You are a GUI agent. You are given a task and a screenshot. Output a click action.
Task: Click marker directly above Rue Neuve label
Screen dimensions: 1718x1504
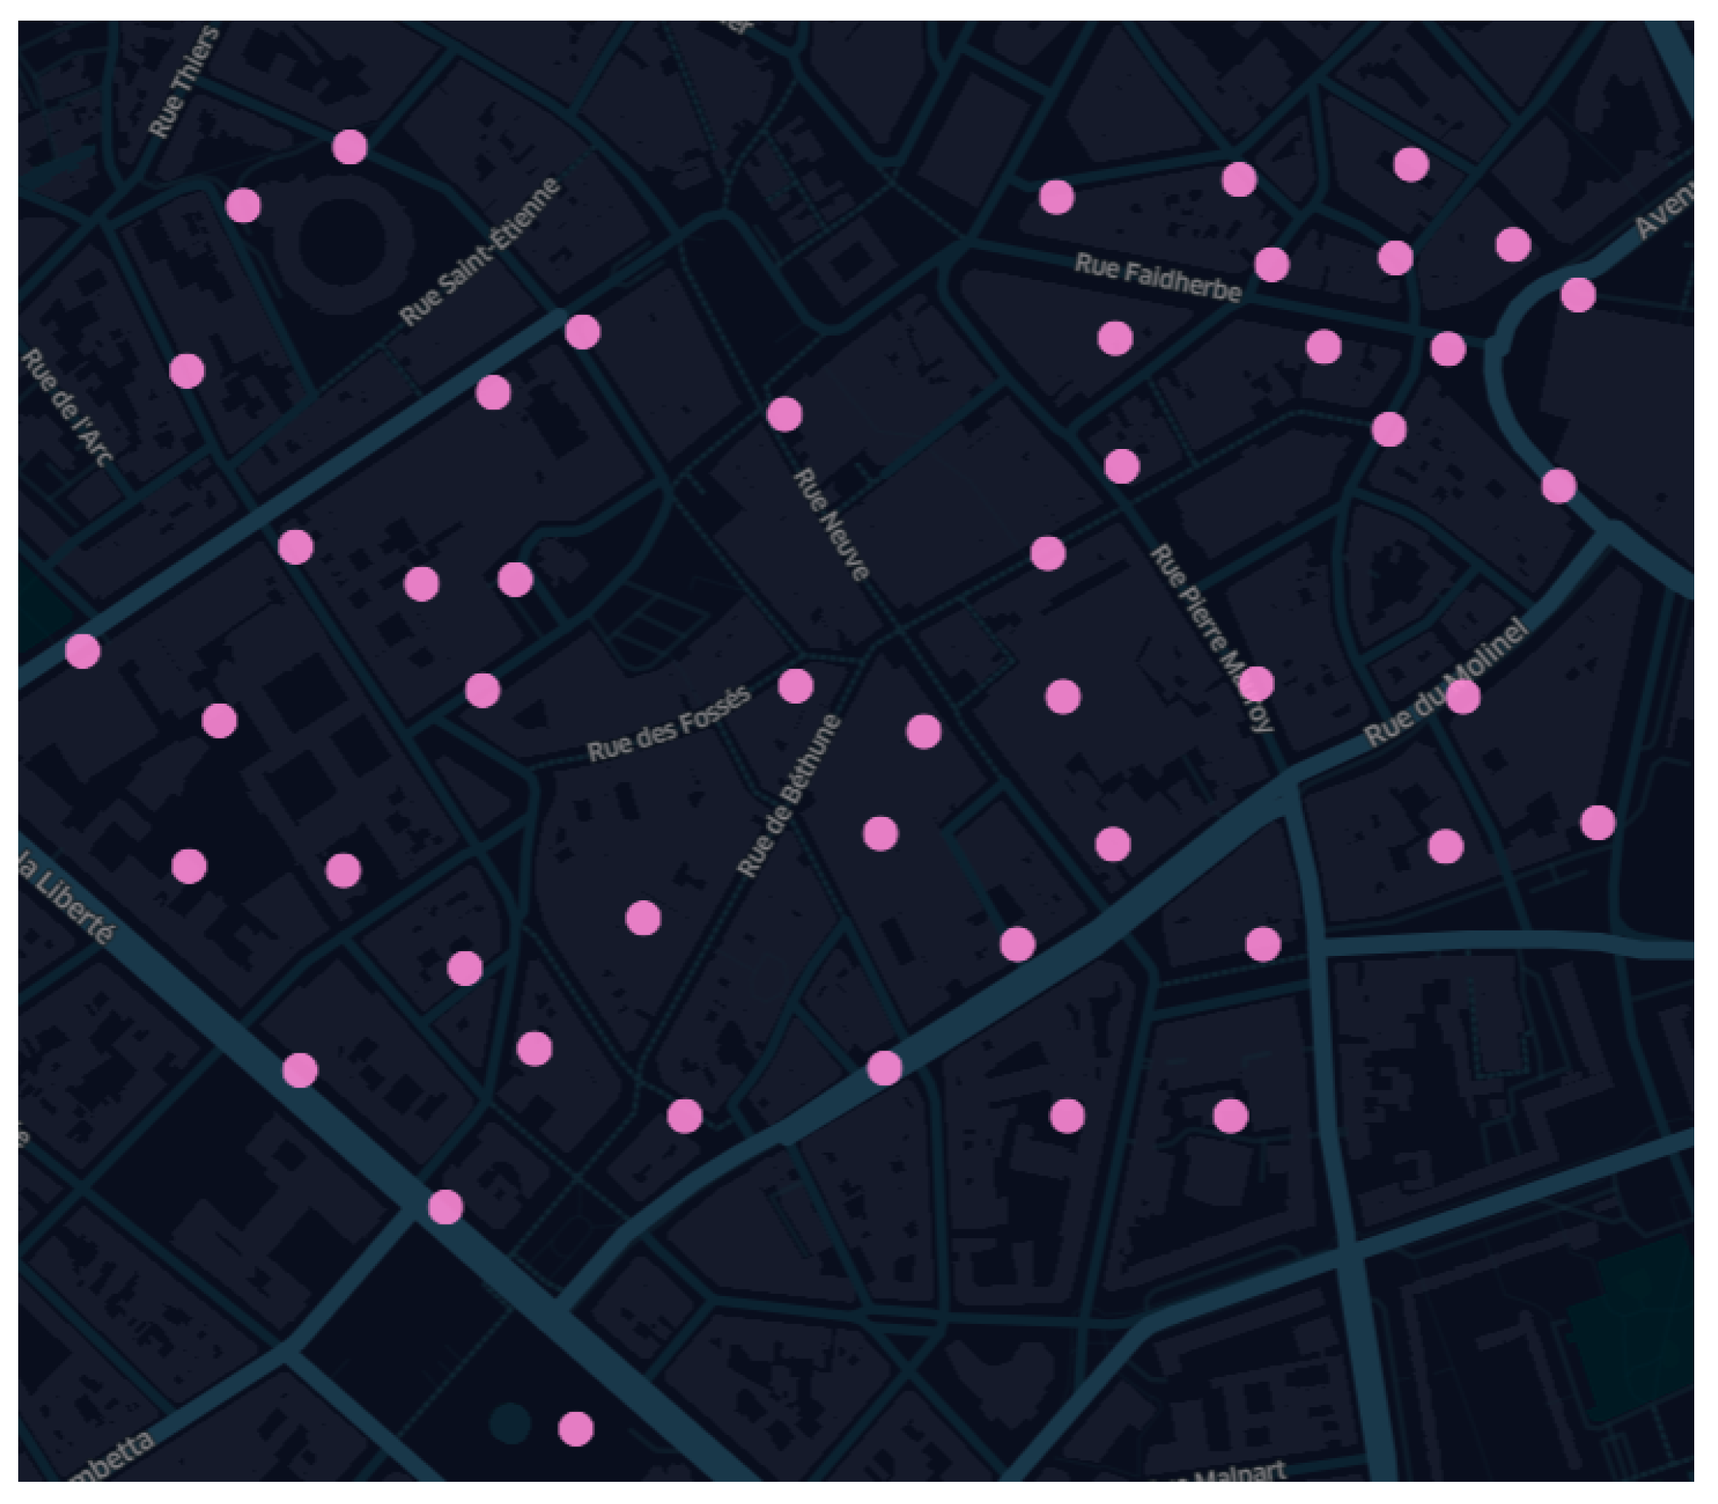click(784, 414)
